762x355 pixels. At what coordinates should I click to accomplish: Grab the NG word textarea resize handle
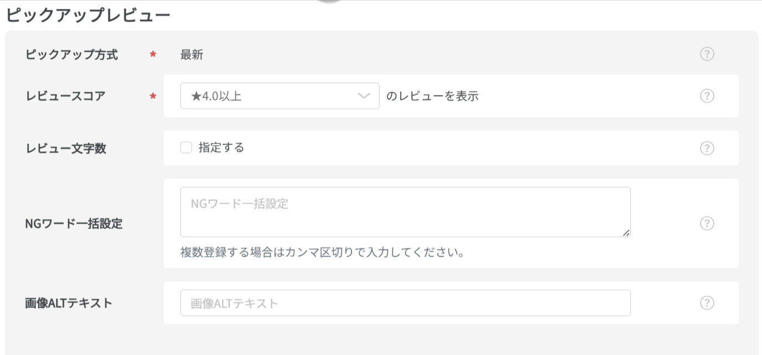626,233
